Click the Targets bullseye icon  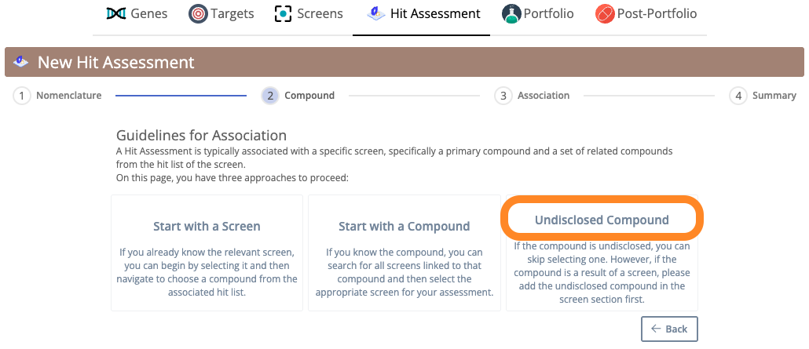(198, 13)
